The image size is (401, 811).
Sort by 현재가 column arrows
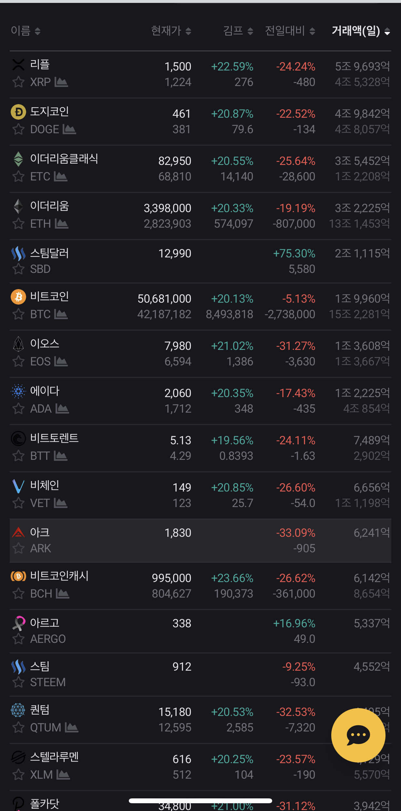point(188,31)
